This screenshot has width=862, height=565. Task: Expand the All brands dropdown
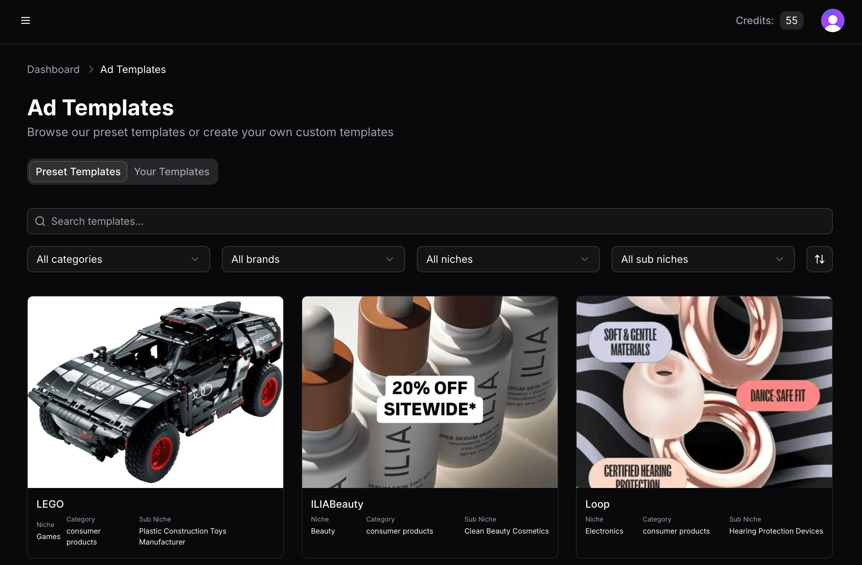coord(313,259)
